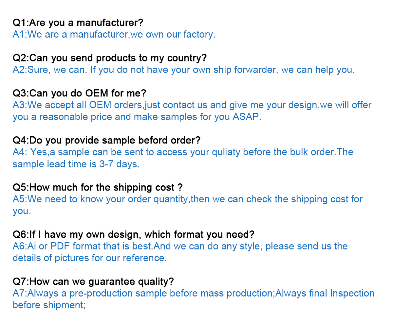Click the Q6 question about design format
Screen dimensions: 393x322
[134, 235]
